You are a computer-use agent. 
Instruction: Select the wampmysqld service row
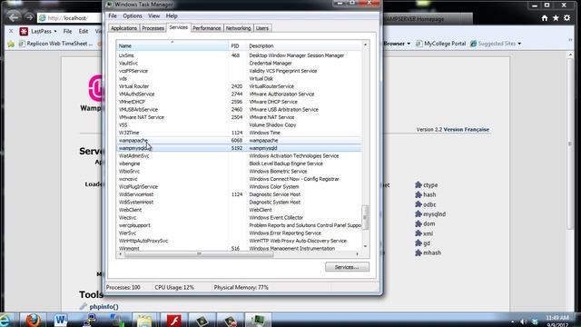239,148
